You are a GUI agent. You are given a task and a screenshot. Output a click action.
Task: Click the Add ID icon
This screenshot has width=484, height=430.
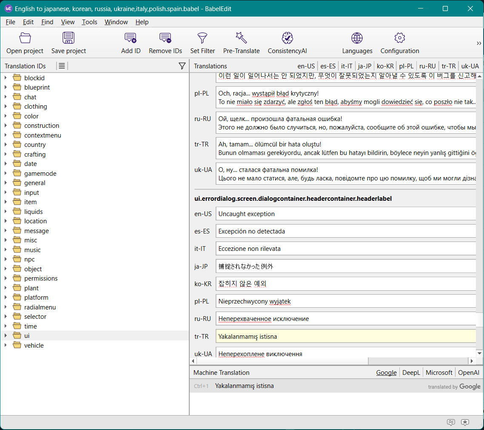pos(131,39)
